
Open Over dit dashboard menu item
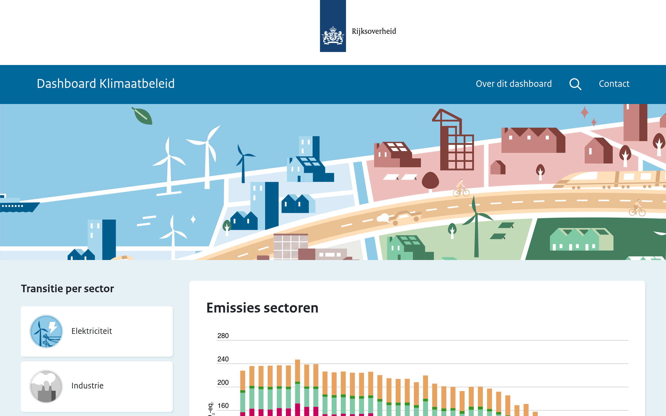click(x=514, y=84)
